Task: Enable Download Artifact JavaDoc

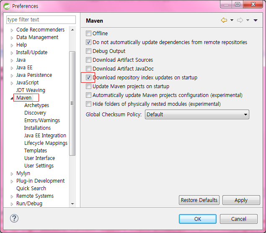Action: (88, 69)
